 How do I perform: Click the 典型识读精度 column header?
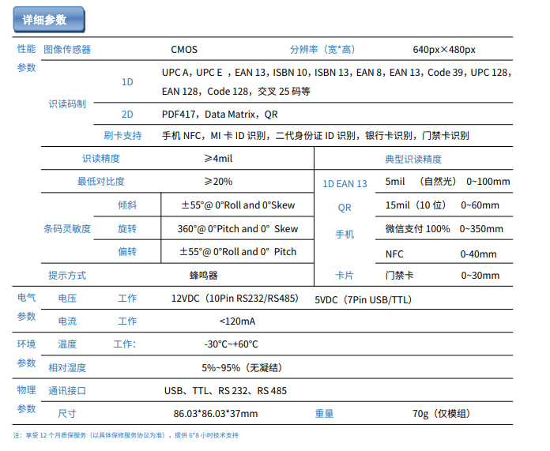pos(413,160)
